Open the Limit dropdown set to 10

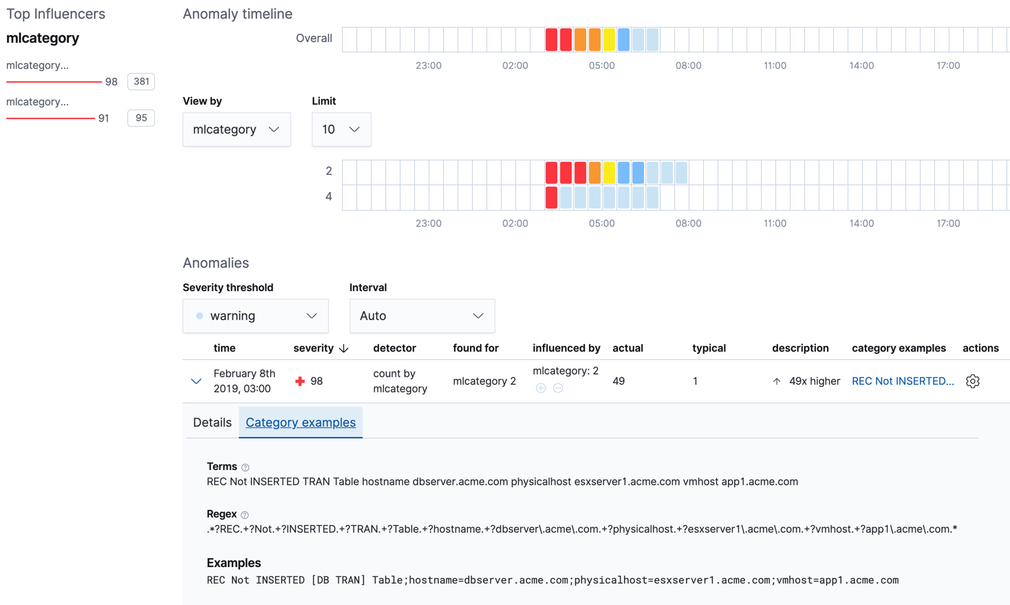[341, 129]
